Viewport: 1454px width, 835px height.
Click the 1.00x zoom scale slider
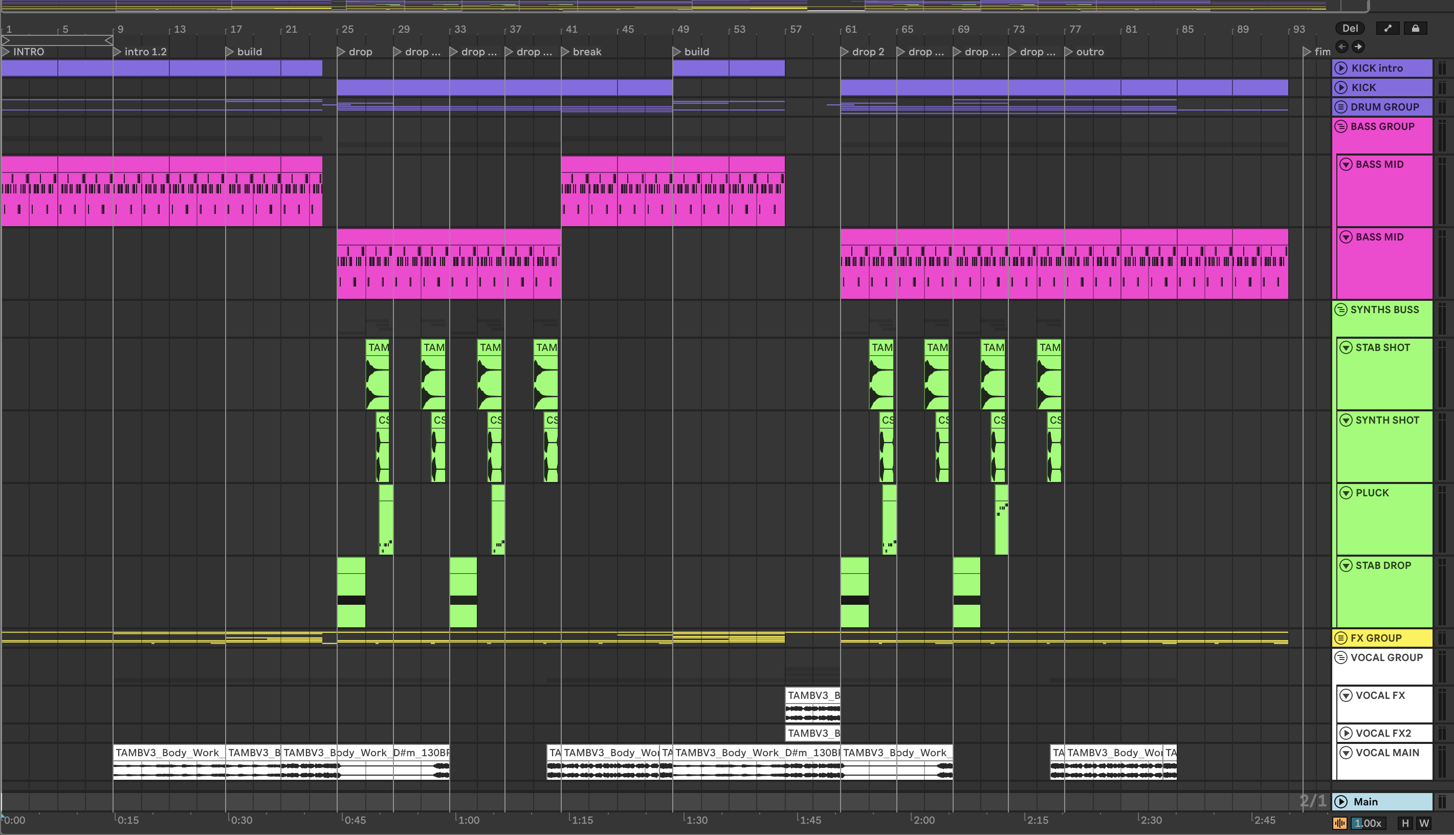tap(1368, 823)
